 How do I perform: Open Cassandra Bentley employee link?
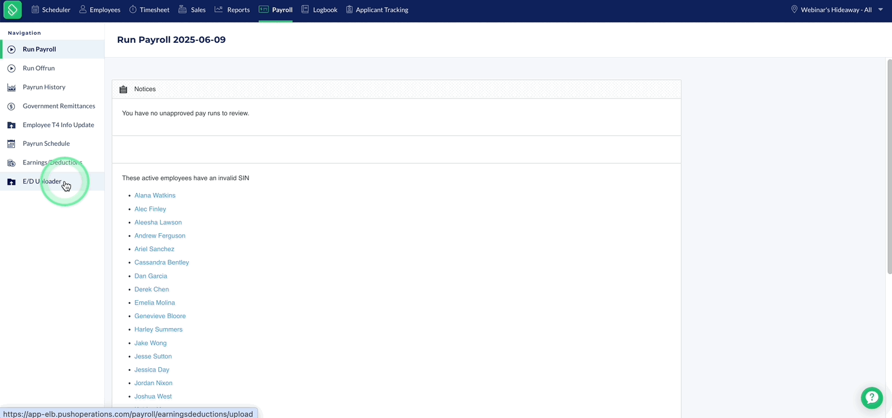click(x=162, y=262)
